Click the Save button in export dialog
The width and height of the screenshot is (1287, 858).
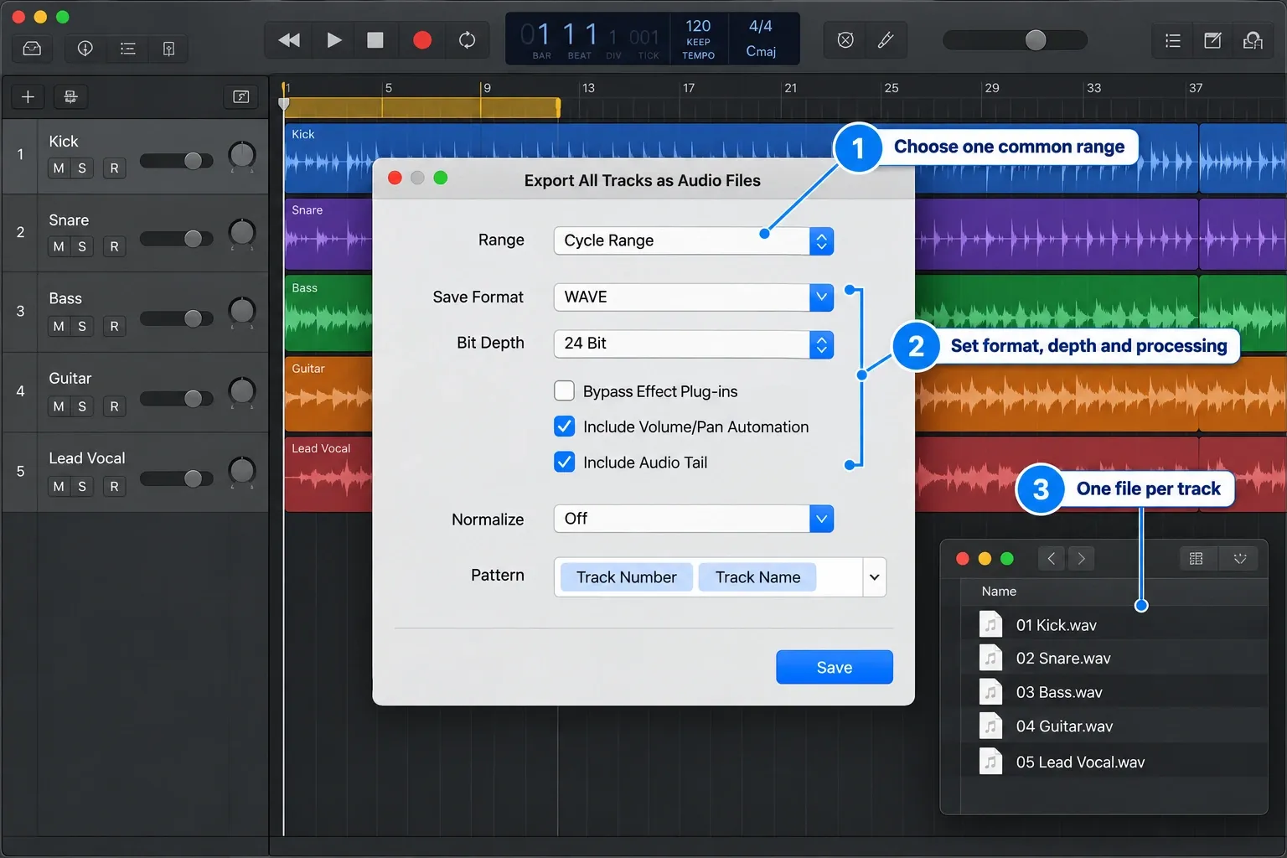click(835, 668)
